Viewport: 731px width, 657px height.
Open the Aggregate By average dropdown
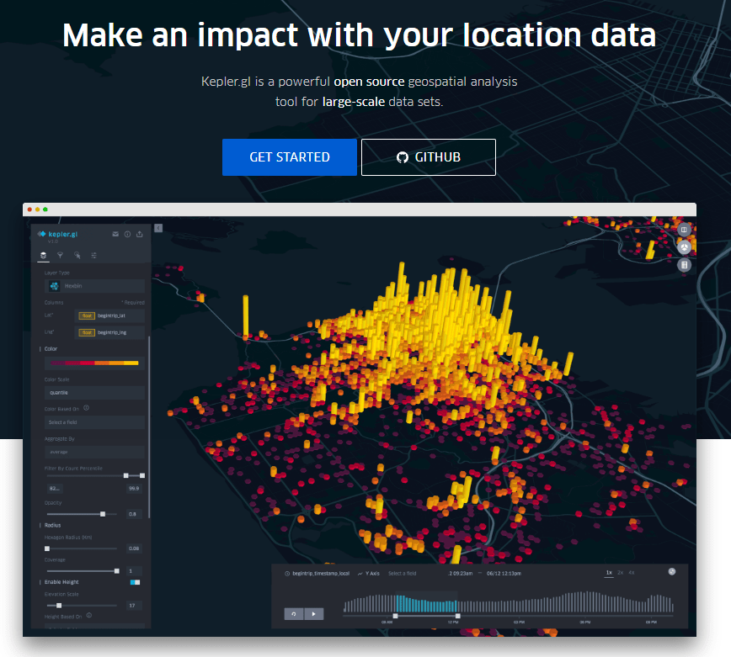coord(94,452)
